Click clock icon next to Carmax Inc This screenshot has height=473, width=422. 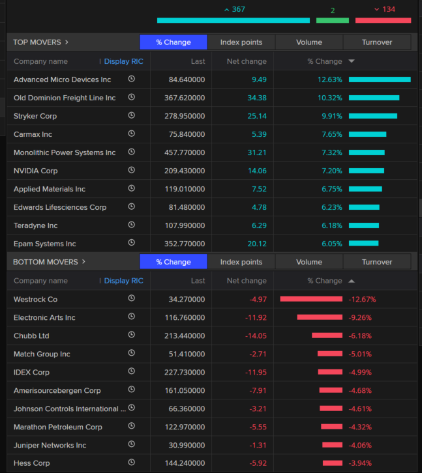click(131, 134)
